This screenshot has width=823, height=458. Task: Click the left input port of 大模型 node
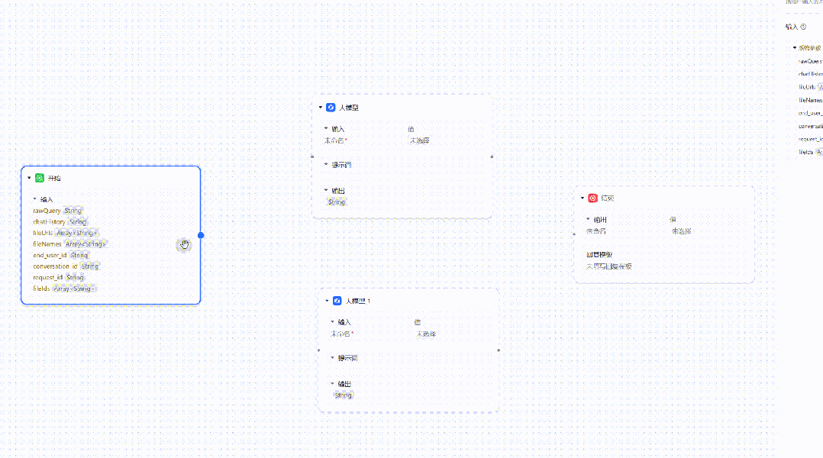pyautogui.click(x=312, y=156)
